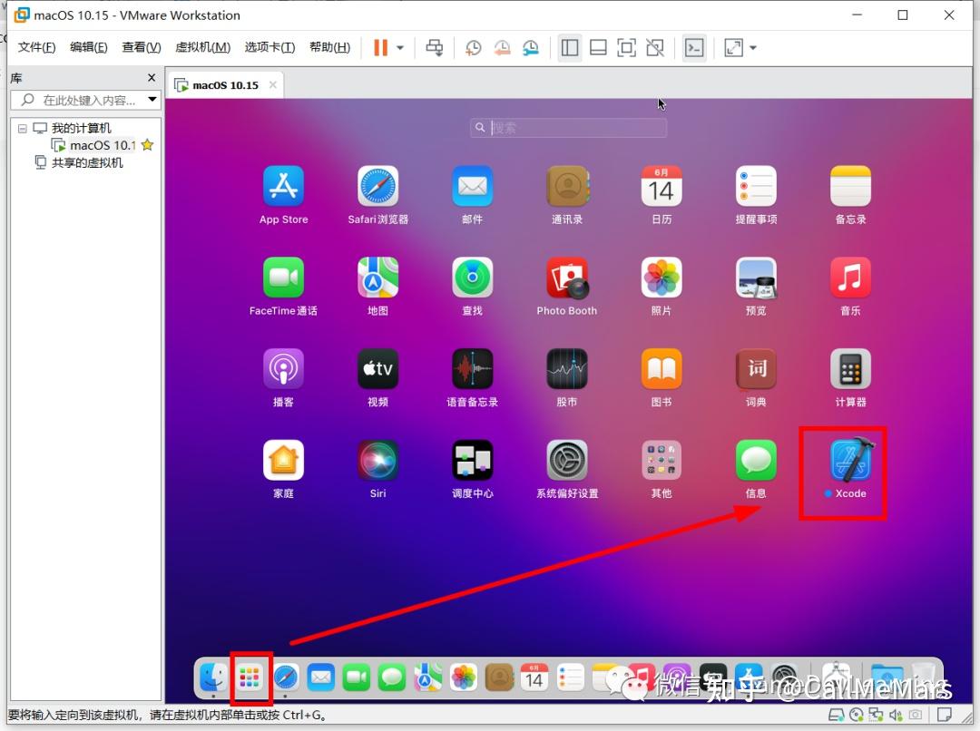Click Contacts icon in the Dock

click(499, 677)
